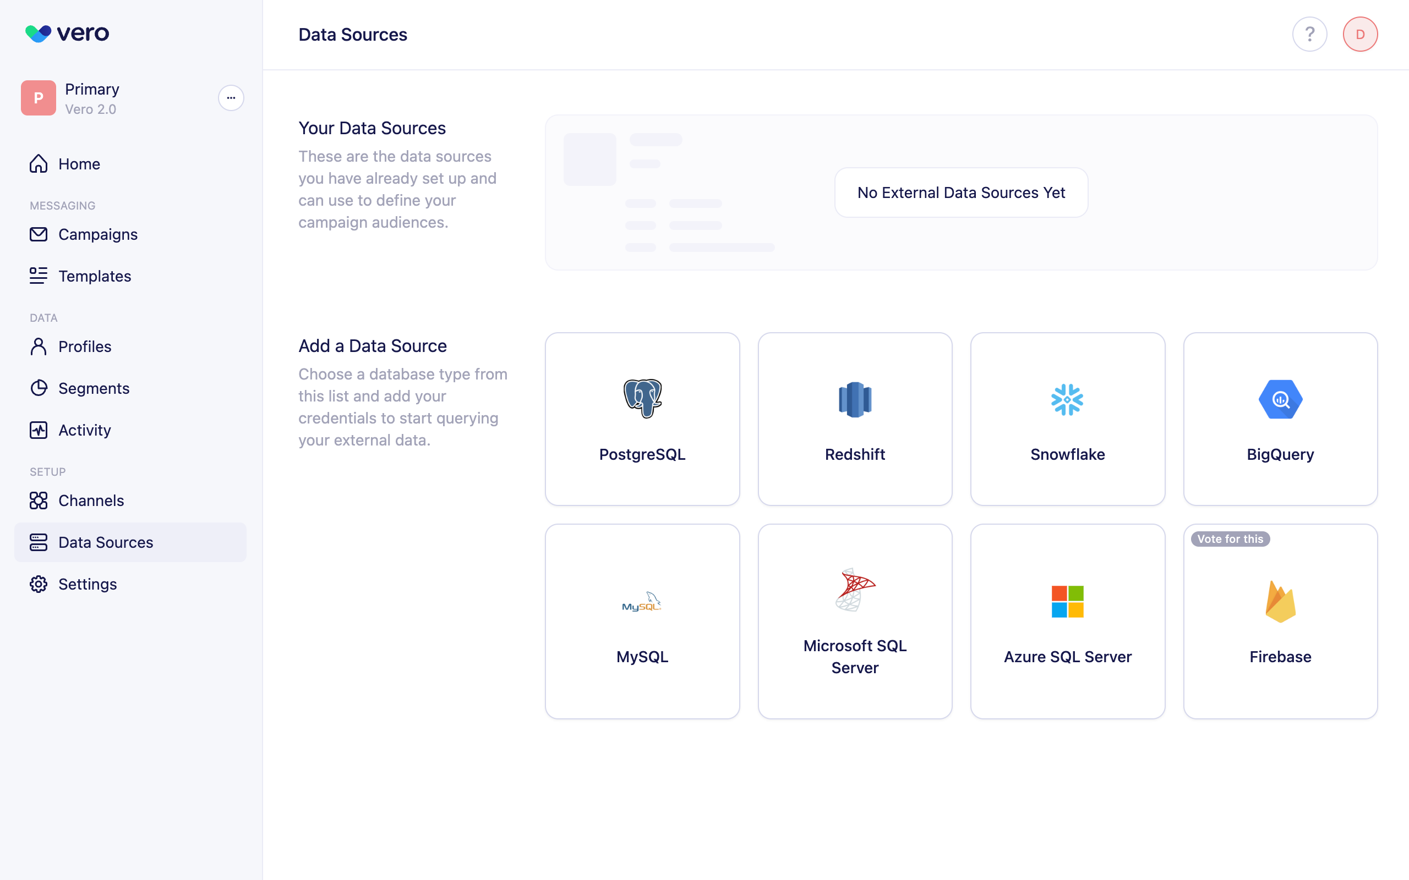This screenshot has height=880, width=1409.
Task: Click the Redshift logo icon
Action: pos(854,399)
